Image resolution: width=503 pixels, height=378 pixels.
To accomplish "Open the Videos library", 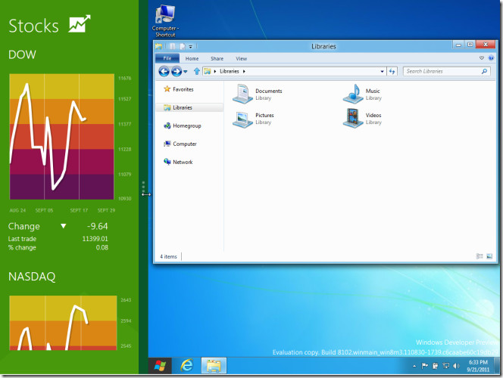I will tap(354, 118).
